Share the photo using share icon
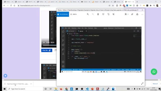This screenshot has height=91, width=161. (x=132, y=14)
